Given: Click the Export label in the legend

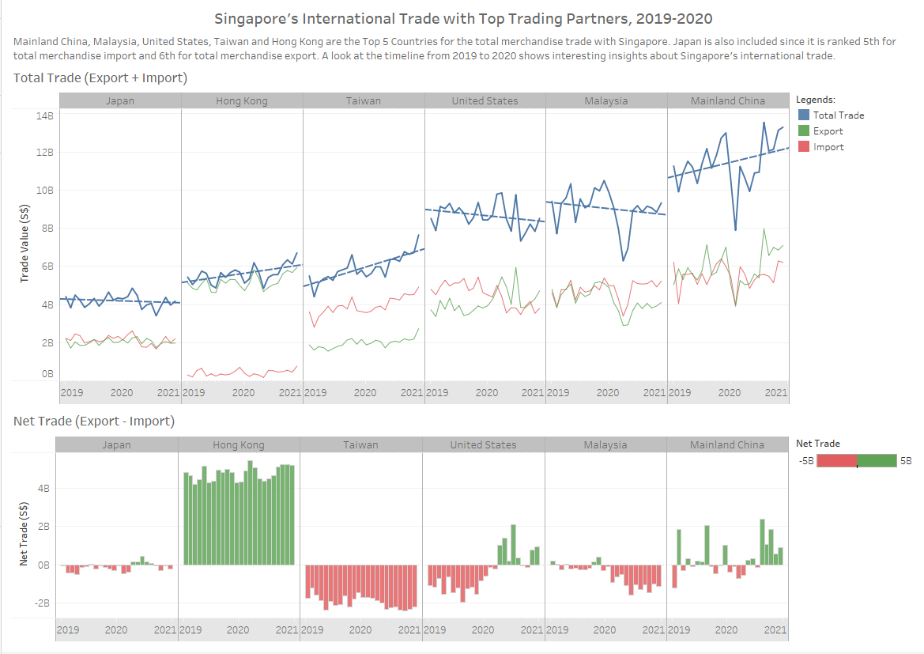Looking at the screenshot, I should (x=828, y=131).
